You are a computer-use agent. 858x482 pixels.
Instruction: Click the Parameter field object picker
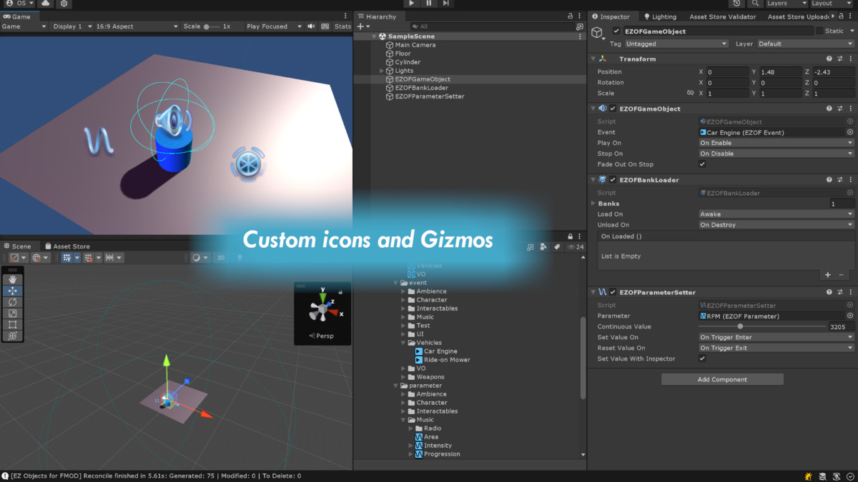click(x=850, y=316)
